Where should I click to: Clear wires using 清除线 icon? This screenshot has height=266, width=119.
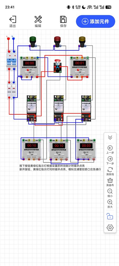point(110,171)
